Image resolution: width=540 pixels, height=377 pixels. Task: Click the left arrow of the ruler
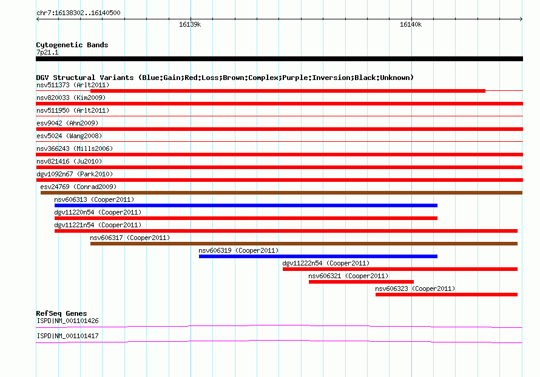point(38,19)
